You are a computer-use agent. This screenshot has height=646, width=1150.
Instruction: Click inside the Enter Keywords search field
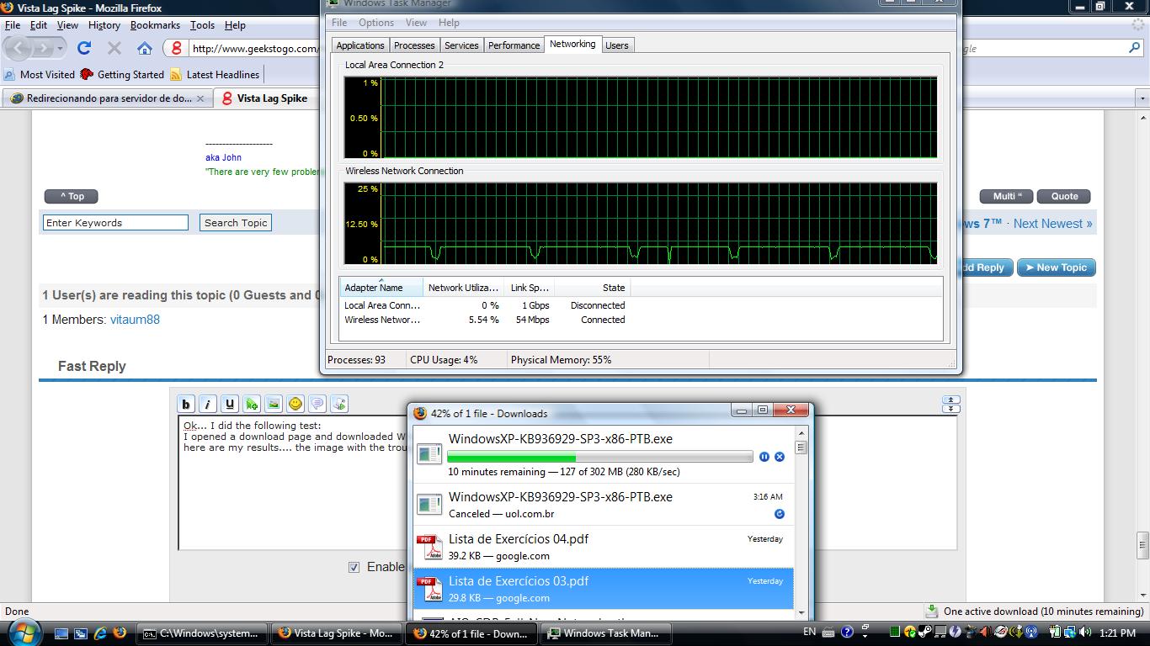115,223
